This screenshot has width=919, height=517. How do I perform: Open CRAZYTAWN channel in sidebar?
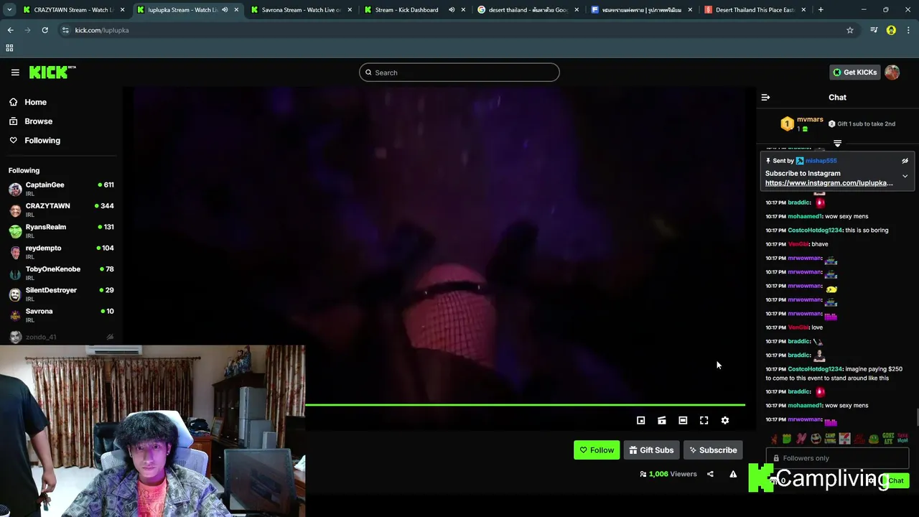point(61,210)
